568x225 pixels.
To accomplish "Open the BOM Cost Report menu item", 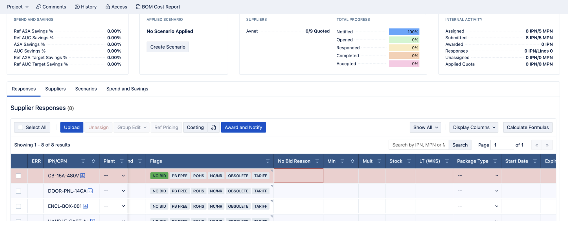I will point(158,7).
